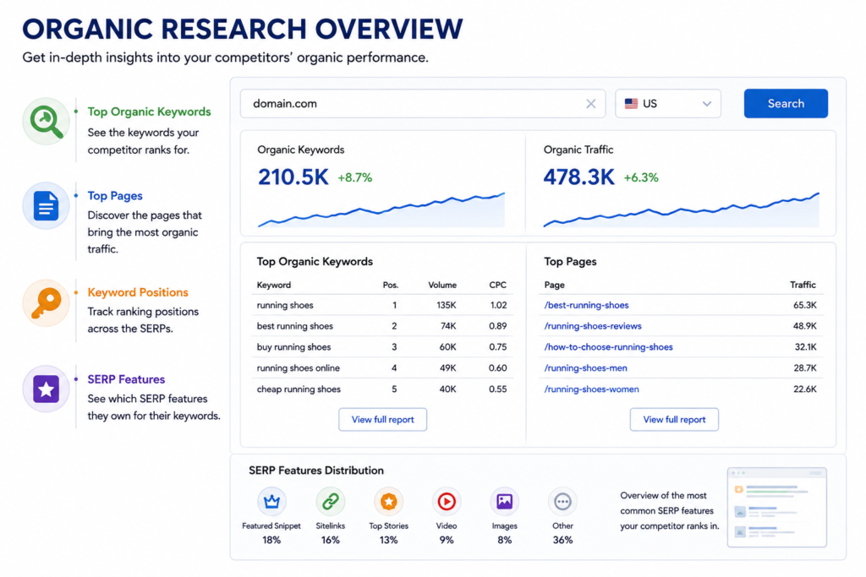Click the orange key Keyword Positions icon
The width and height of the screenshot is (866, 577).
[x=46, y=302]
